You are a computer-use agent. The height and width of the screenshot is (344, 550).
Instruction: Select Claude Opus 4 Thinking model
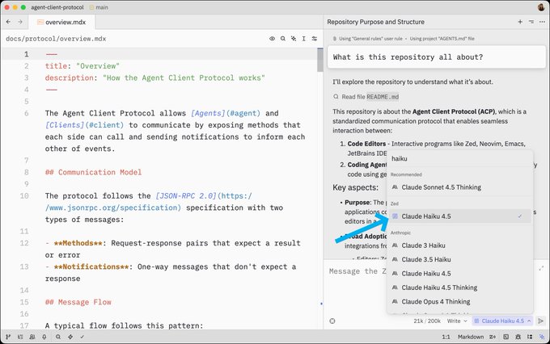click(460, 302)
